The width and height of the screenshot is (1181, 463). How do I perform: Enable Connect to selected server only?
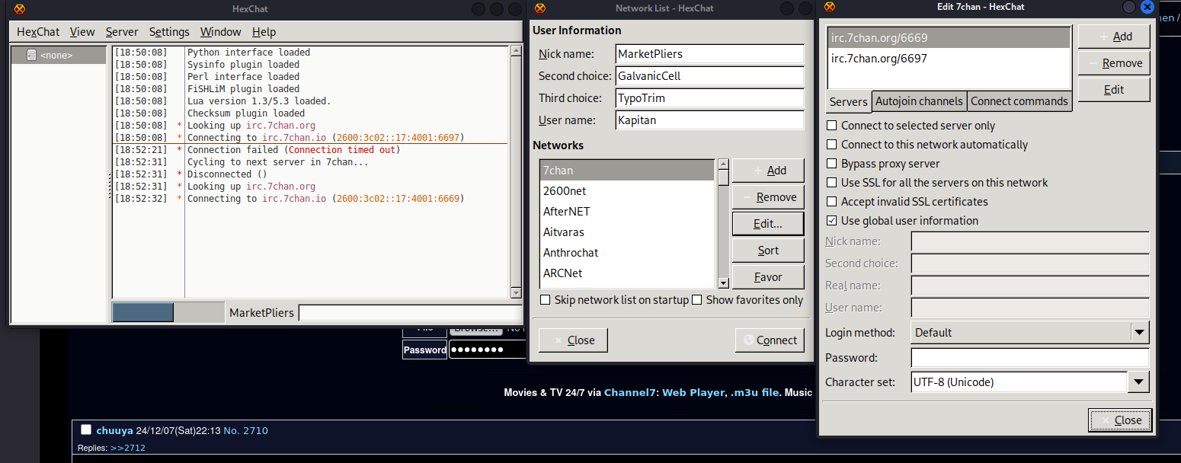[x=832, y=126]
